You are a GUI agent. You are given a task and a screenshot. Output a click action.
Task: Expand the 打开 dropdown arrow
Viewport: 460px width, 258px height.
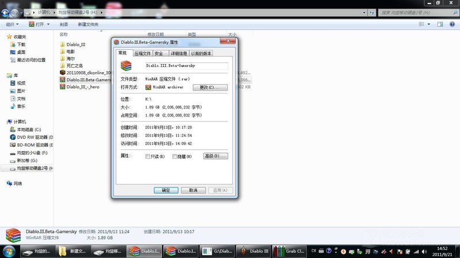pos(48,24)
